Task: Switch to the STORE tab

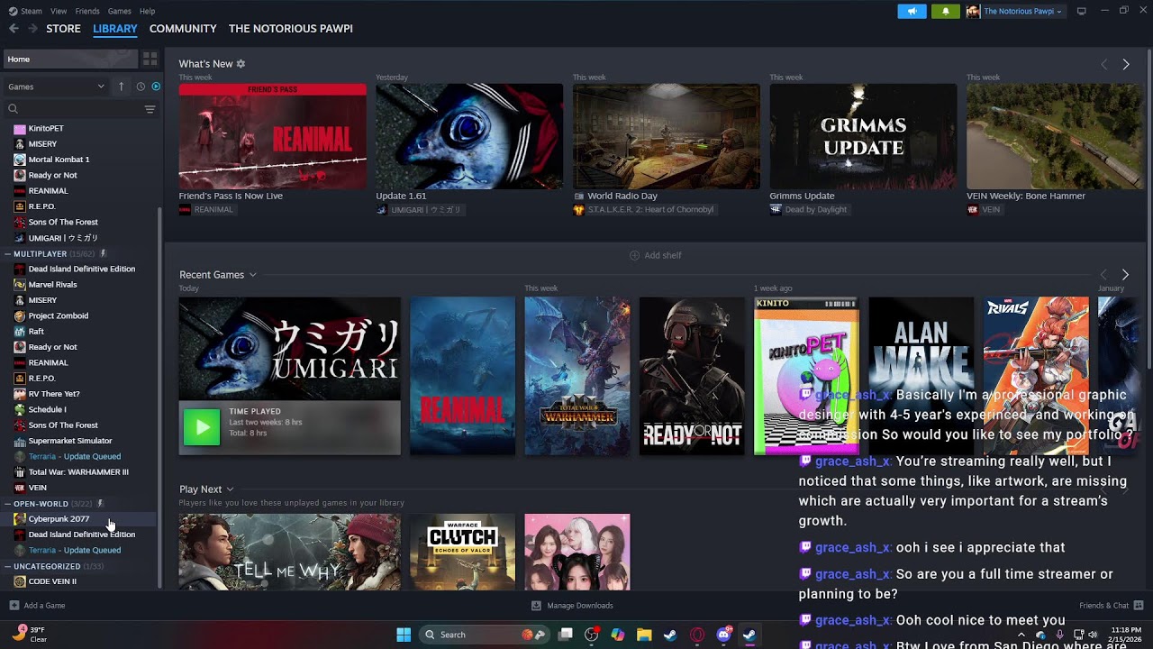Action: (x=63, y=29)
